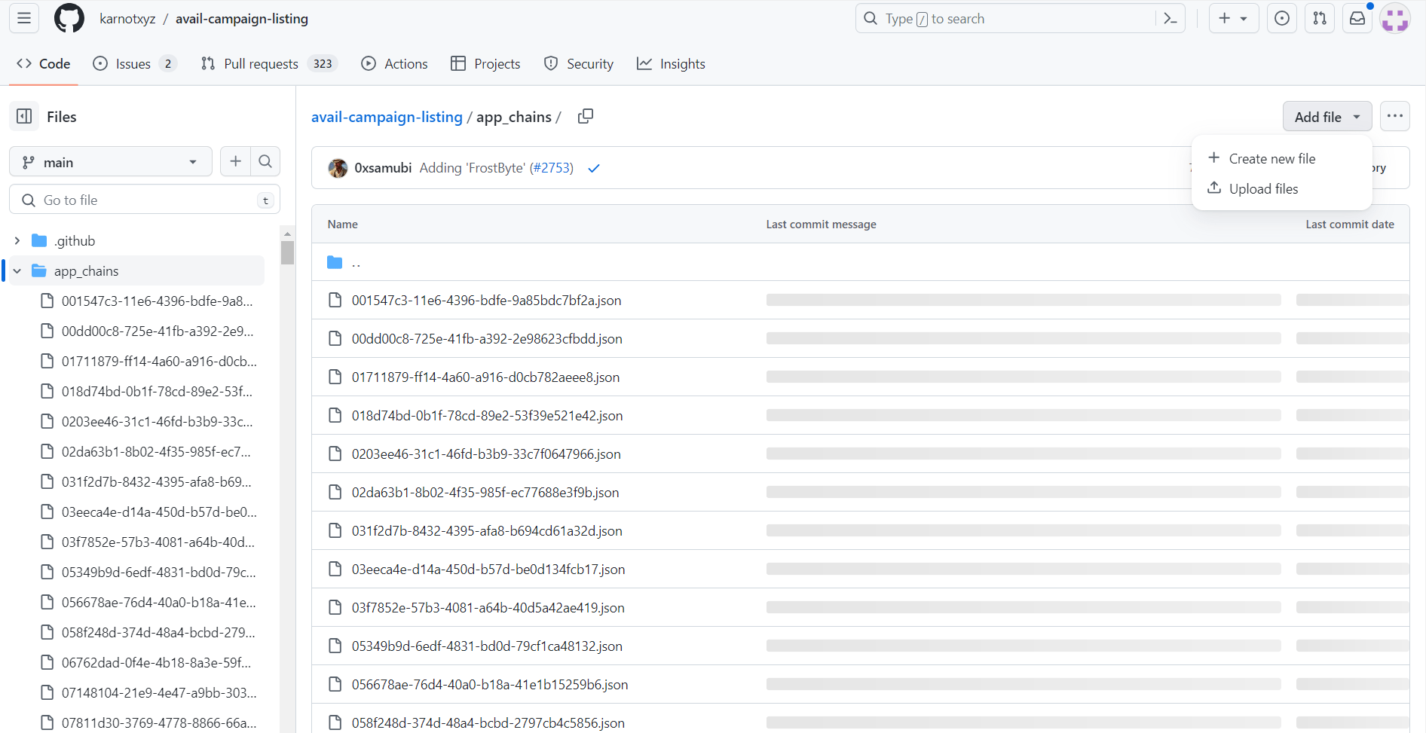This screenshot has height=733, width=1426.
Task: Click the 0xsamubi author avatar
Action: pyautogui.click(x=338, y=168)
